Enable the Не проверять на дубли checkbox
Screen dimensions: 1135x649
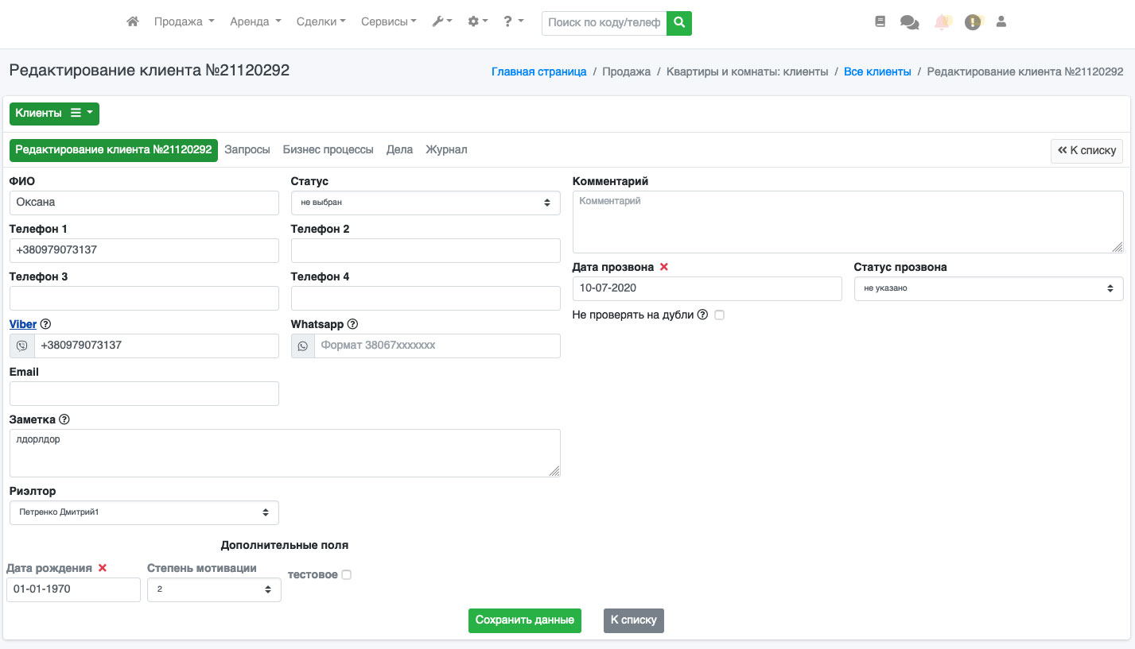tap(719, 315)
